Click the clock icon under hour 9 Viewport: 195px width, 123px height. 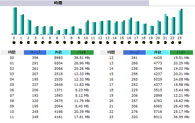pos(79,43)
